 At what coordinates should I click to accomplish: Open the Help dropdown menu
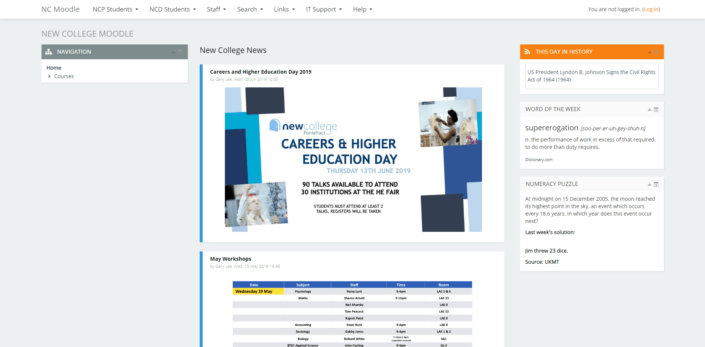(x=363, y=9)
